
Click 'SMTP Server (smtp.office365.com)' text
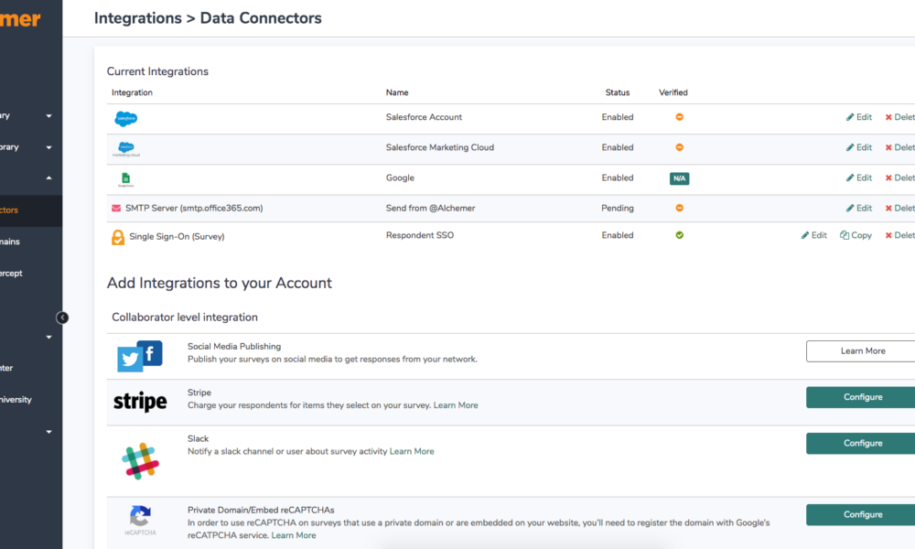point(194,209)
